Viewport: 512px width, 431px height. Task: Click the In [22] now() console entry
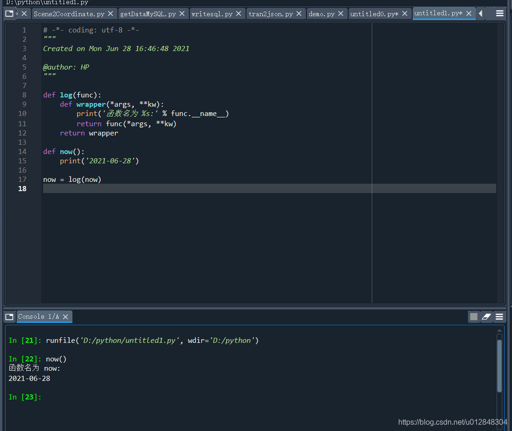[x=38, y=359]
